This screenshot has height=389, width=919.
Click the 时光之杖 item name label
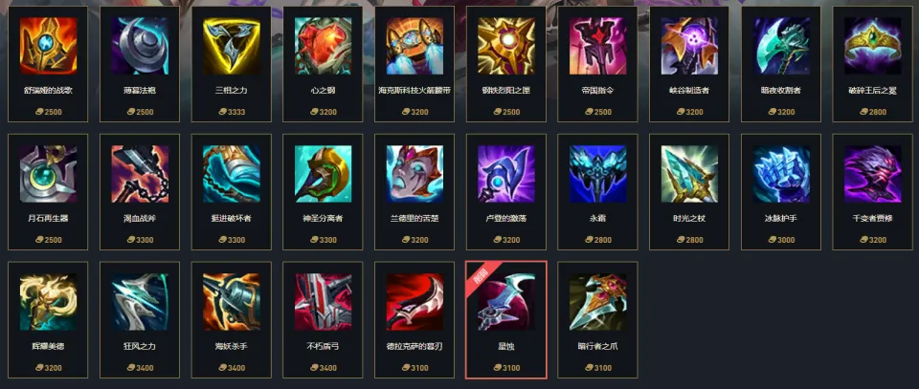tap(689, 219)
